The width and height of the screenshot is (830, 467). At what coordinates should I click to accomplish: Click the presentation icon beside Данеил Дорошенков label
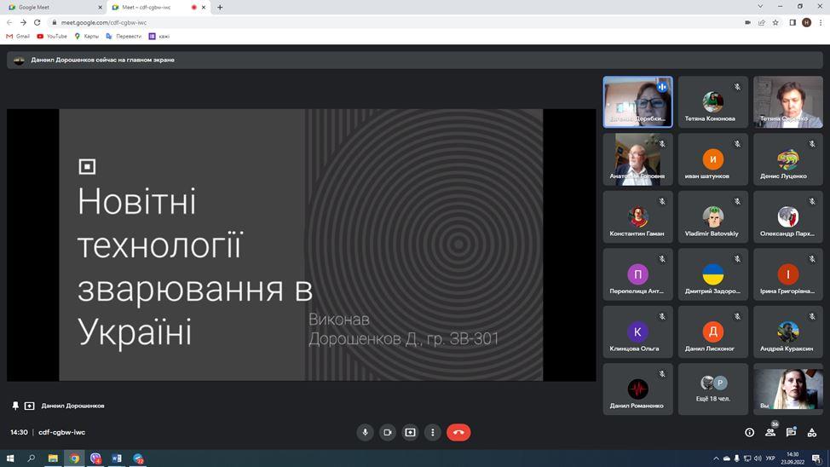tap(30, 406)
